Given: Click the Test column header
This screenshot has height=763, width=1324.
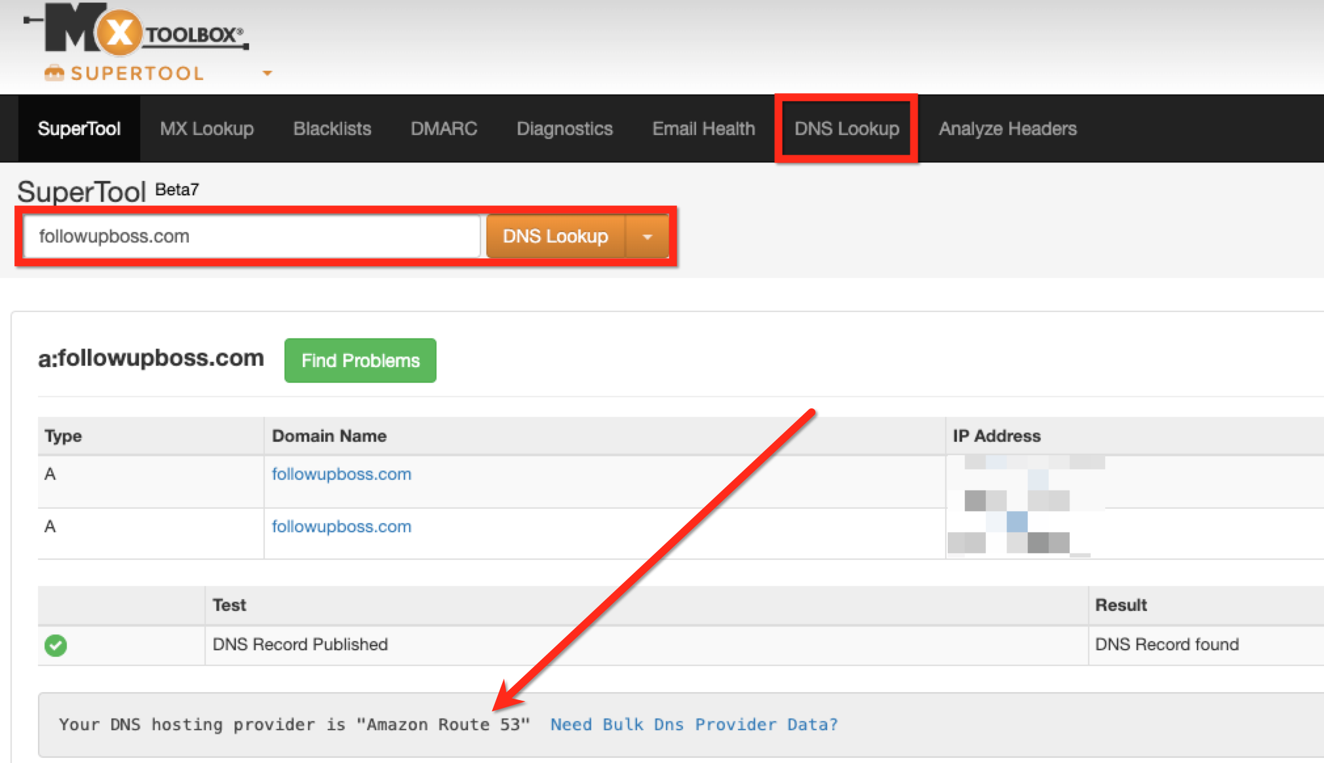Looking at the screenshot, I should (229, 605).
